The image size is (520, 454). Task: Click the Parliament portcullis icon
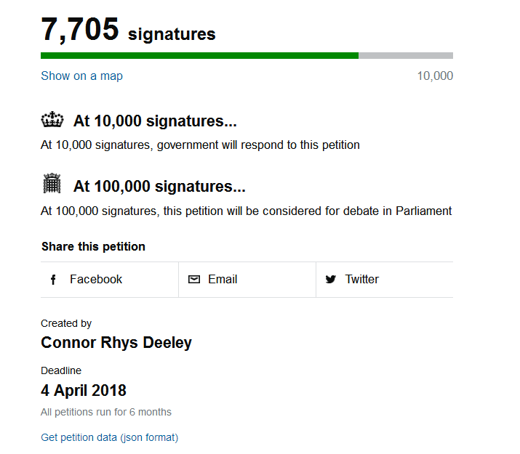[52, 185]
